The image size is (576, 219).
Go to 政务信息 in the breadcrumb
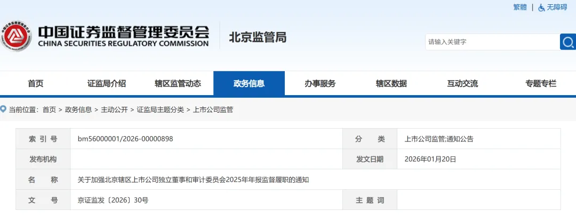[x=78, y=109]
